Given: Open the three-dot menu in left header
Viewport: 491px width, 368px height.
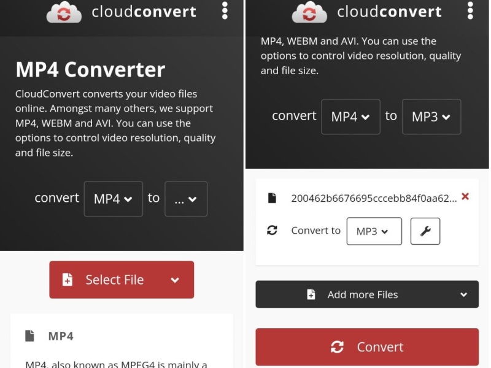Looking at the screenshot, I should (x=225, y=10).
